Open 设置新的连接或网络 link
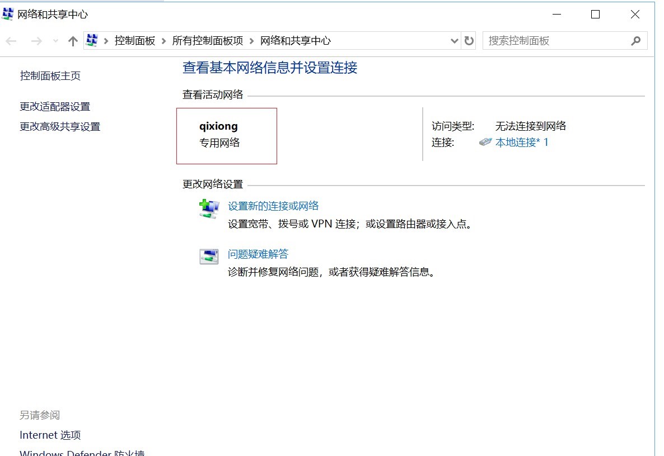The width and height of the screenshot is (664, 456). point(273,206)
